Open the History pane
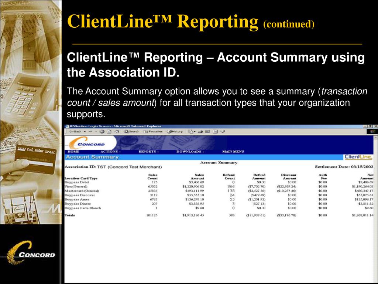 tap(175, 131)
